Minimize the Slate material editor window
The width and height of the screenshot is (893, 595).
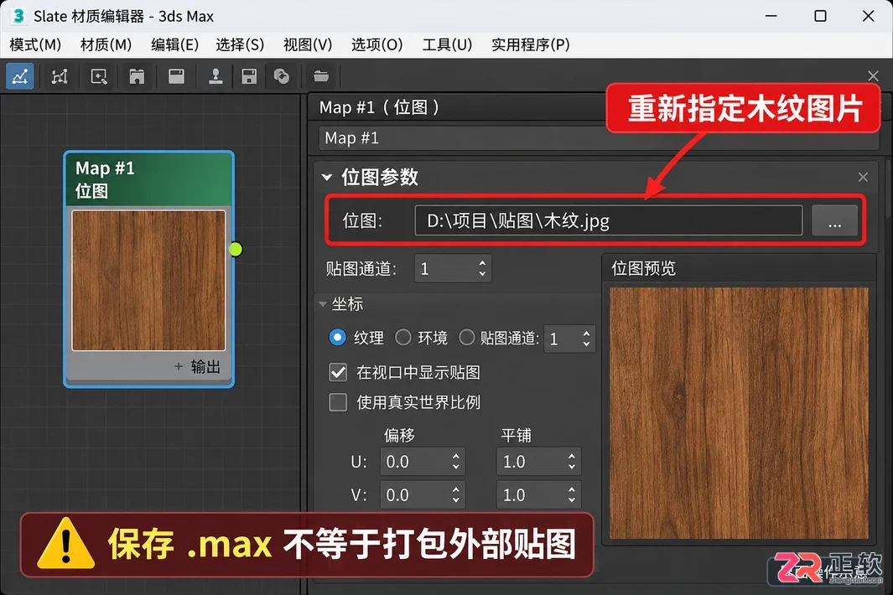(771, 16)
